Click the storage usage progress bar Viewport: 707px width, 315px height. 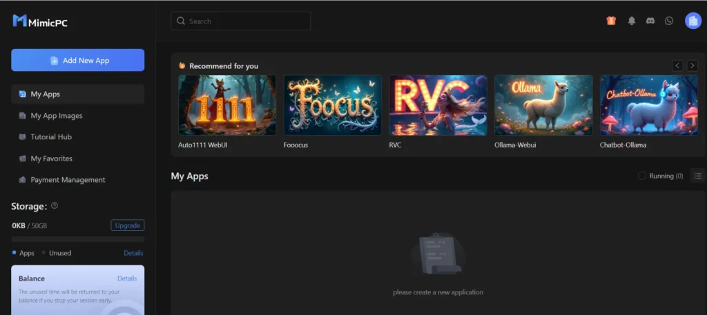coord(77,239)
